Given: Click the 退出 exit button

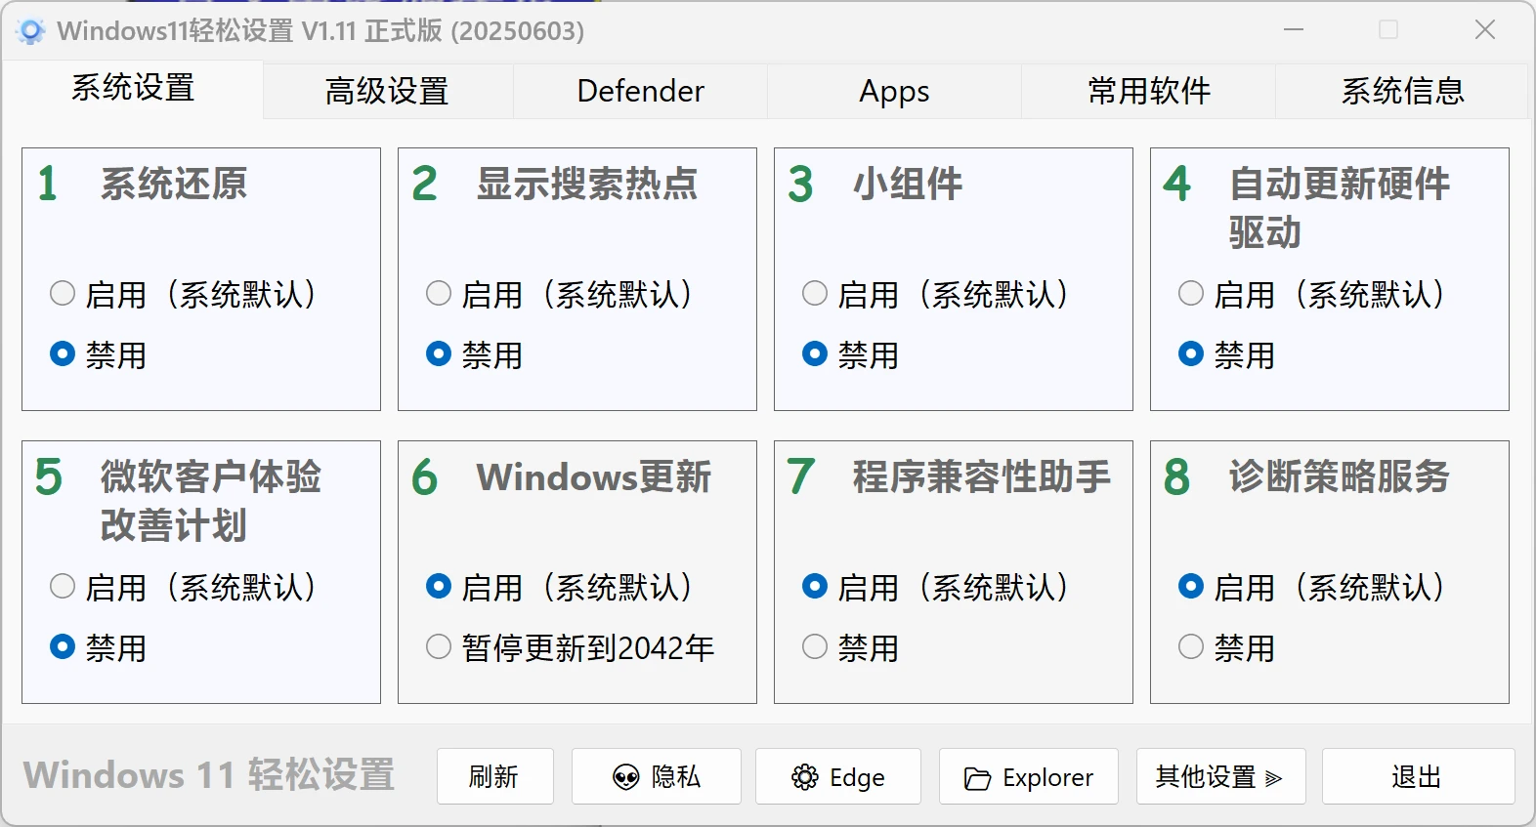Looking at the screenshot, I should tap(1417, 776).
